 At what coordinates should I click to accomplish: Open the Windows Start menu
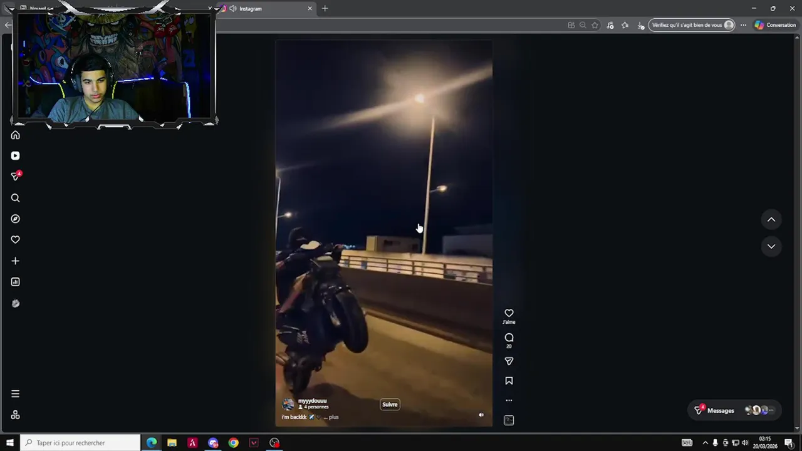pyautogui.click(x=9, y=443)
